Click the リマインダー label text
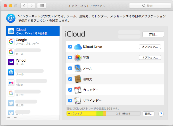Viewport: 173px width, 126px height. pyautogui.click(x=92, y=101)
